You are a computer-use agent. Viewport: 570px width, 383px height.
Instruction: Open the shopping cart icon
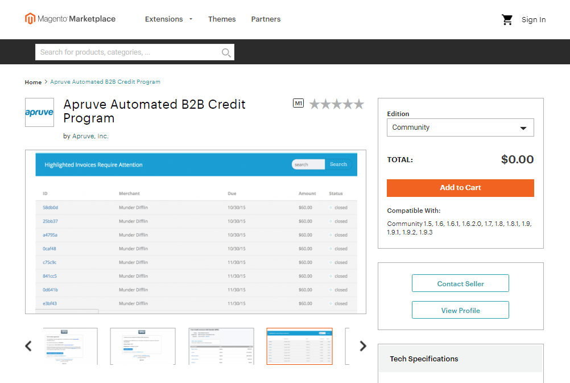(x=507, y=20)
